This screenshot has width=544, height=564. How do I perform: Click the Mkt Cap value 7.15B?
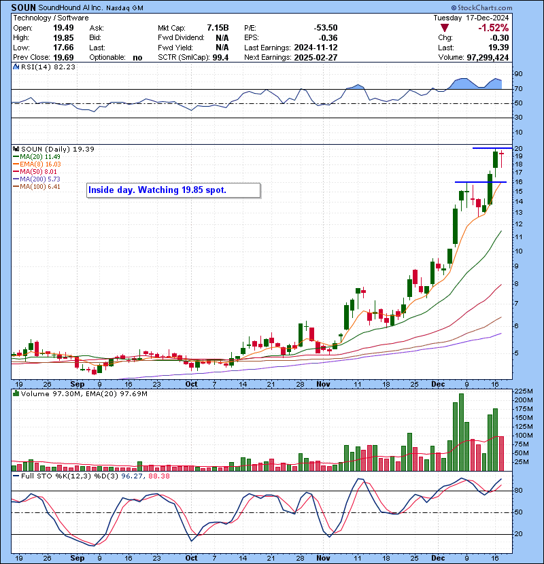pyautogui.click(x=218, y=28)
